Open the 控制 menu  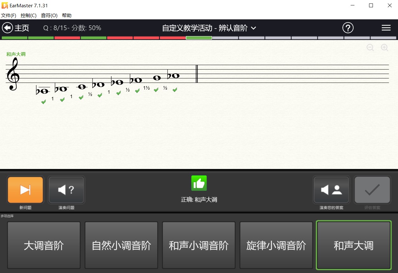point(29,15)
